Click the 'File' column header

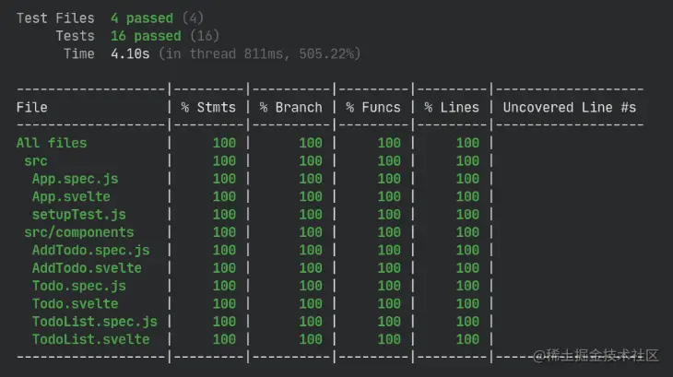click(x=31, y=107)
